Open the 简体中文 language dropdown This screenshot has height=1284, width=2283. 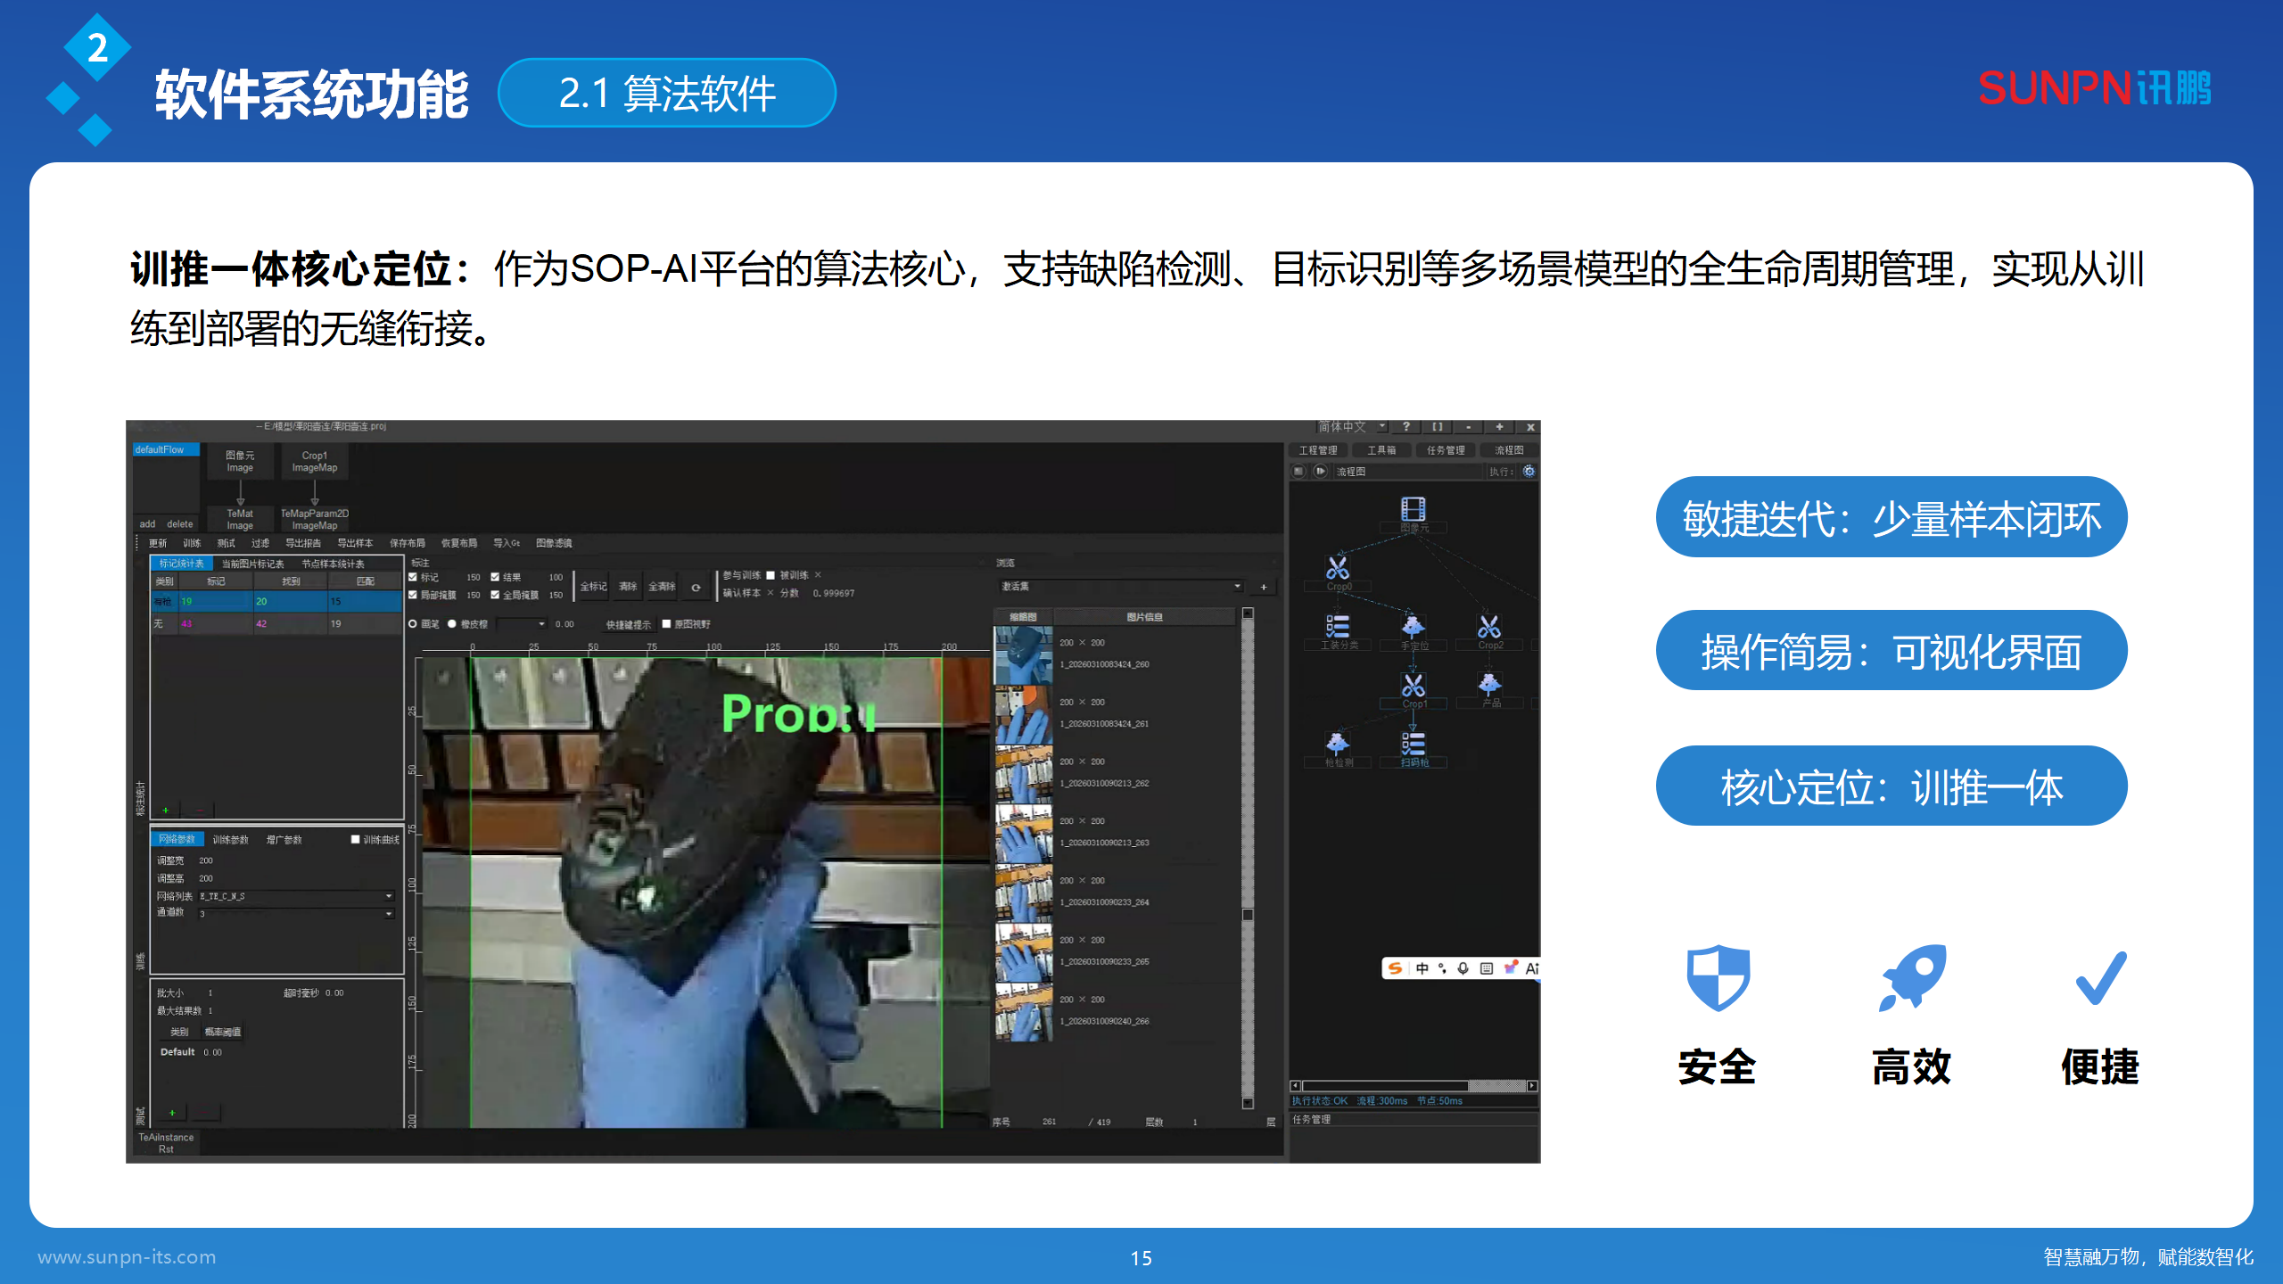tap(1382, 426)
